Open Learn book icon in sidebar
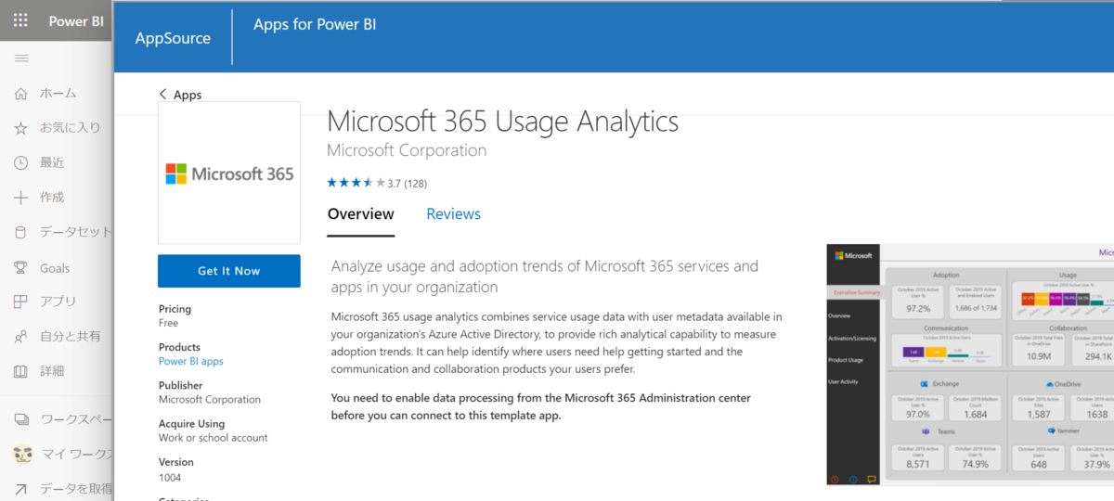The width and height of the screenshot is (1114, 501). pyautogui.click(x=20, y=371)
